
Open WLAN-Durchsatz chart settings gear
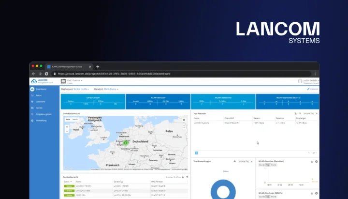317,194
